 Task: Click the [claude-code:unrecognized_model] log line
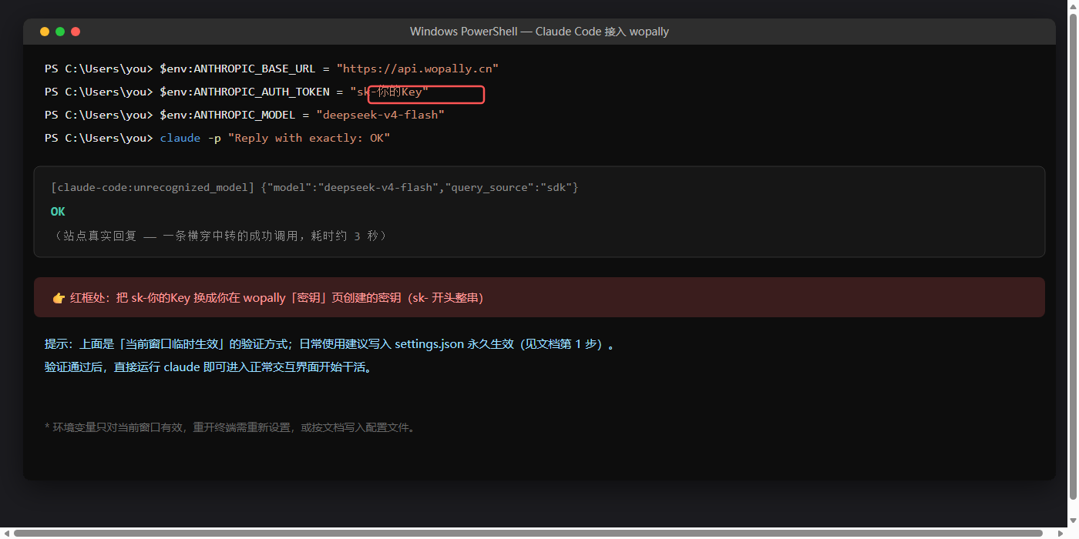point(314,188)
